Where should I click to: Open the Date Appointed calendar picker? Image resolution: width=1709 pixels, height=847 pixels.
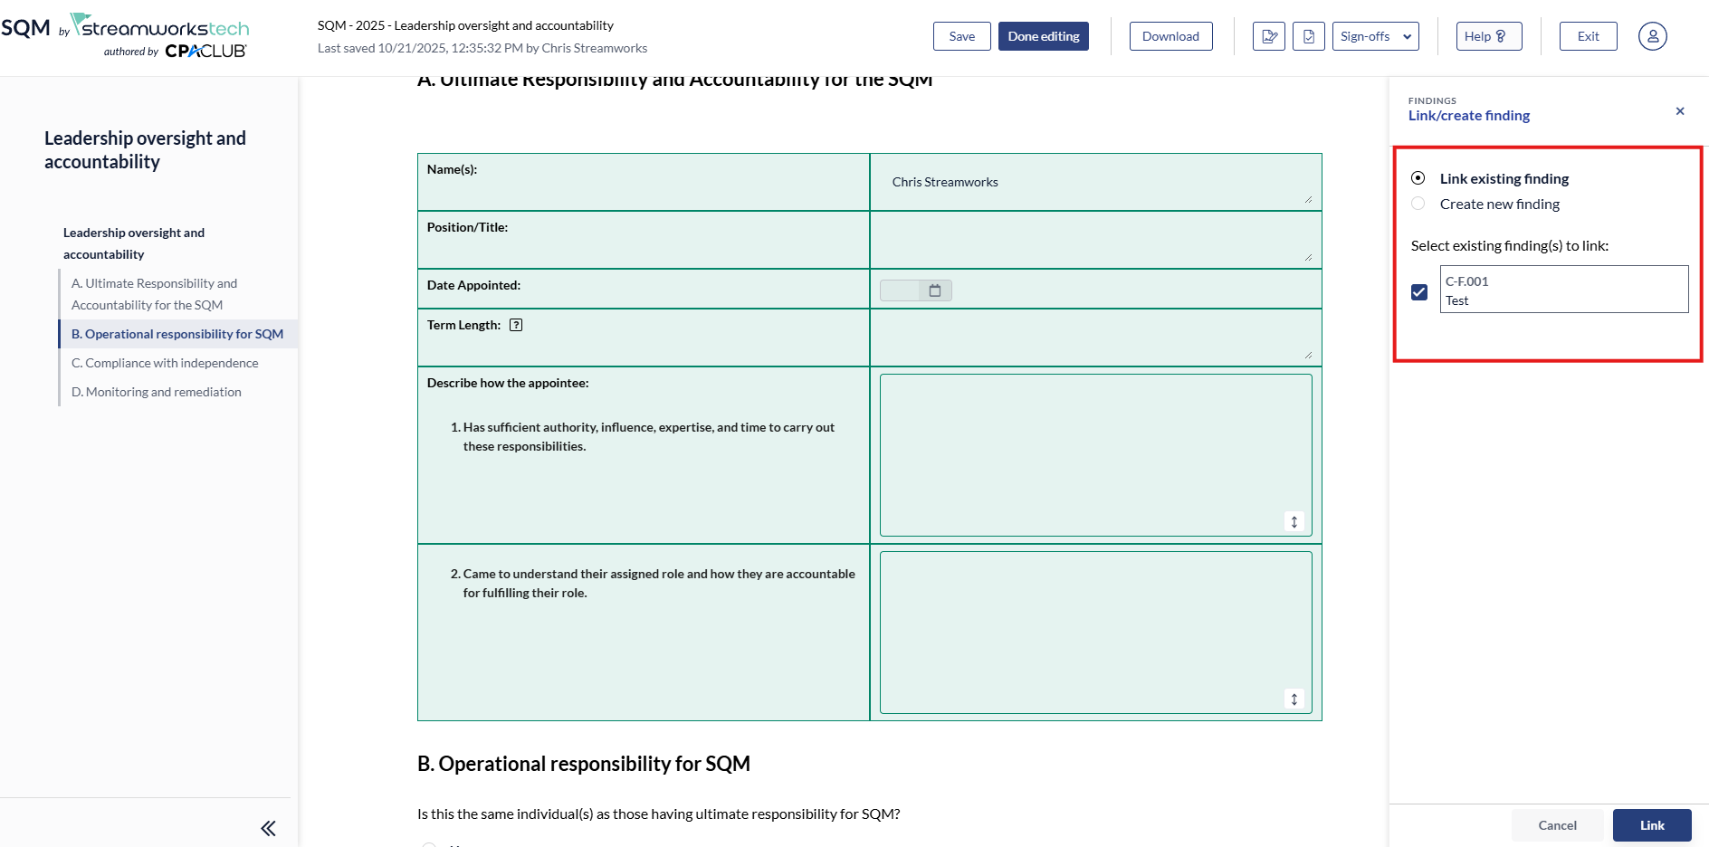pos(934,290)
